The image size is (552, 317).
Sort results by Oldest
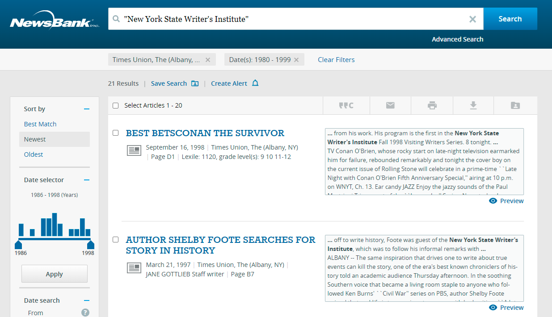pyautogui.click(x=34, y=154)
